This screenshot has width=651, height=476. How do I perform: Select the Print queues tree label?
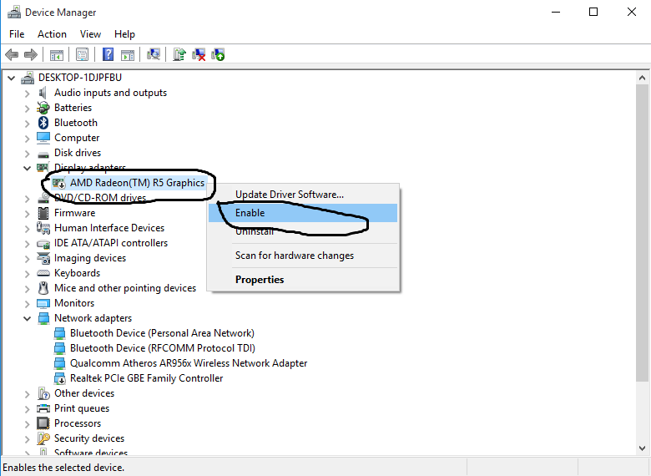point(82,408)
